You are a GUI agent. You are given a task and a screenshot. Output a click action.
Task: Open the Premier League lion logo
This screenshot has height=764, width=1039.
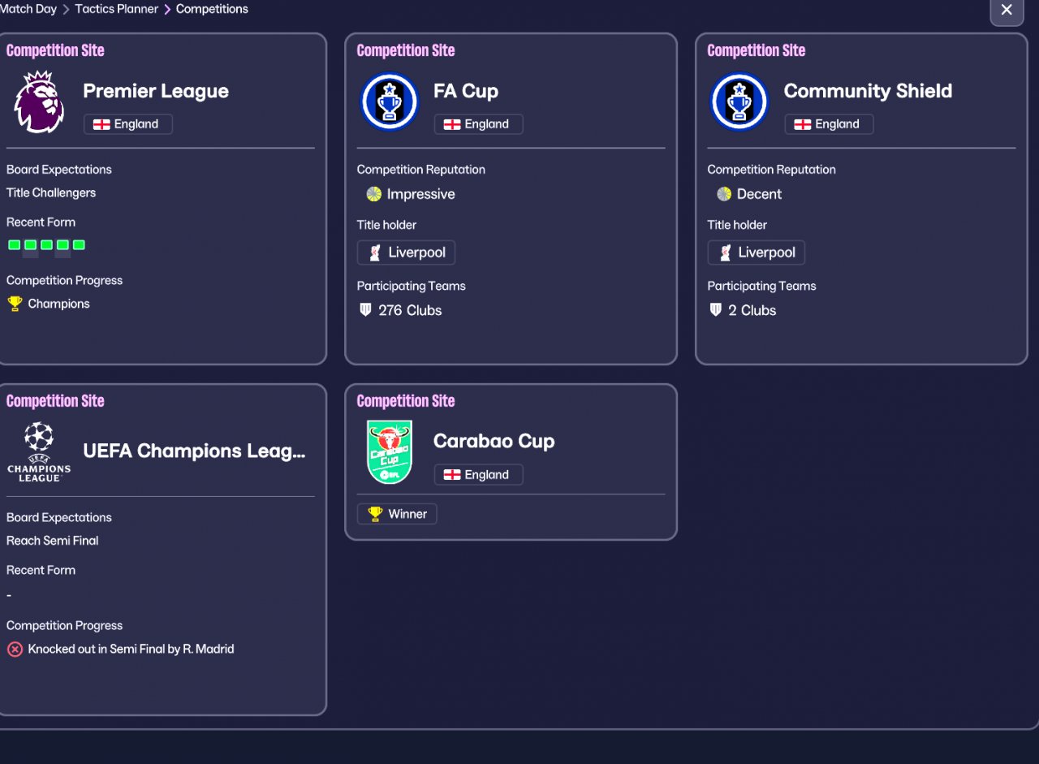point(39,102)
